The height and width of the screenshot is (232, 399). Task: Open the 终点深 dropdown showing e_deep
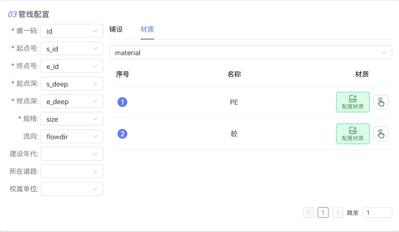point(72,101)
